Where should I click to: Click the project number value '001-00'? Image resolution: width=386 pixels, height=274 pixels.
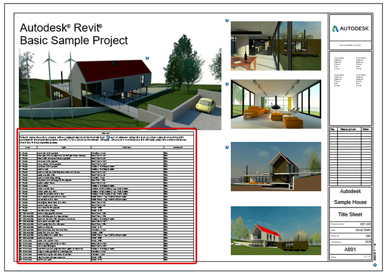point(365,224)
